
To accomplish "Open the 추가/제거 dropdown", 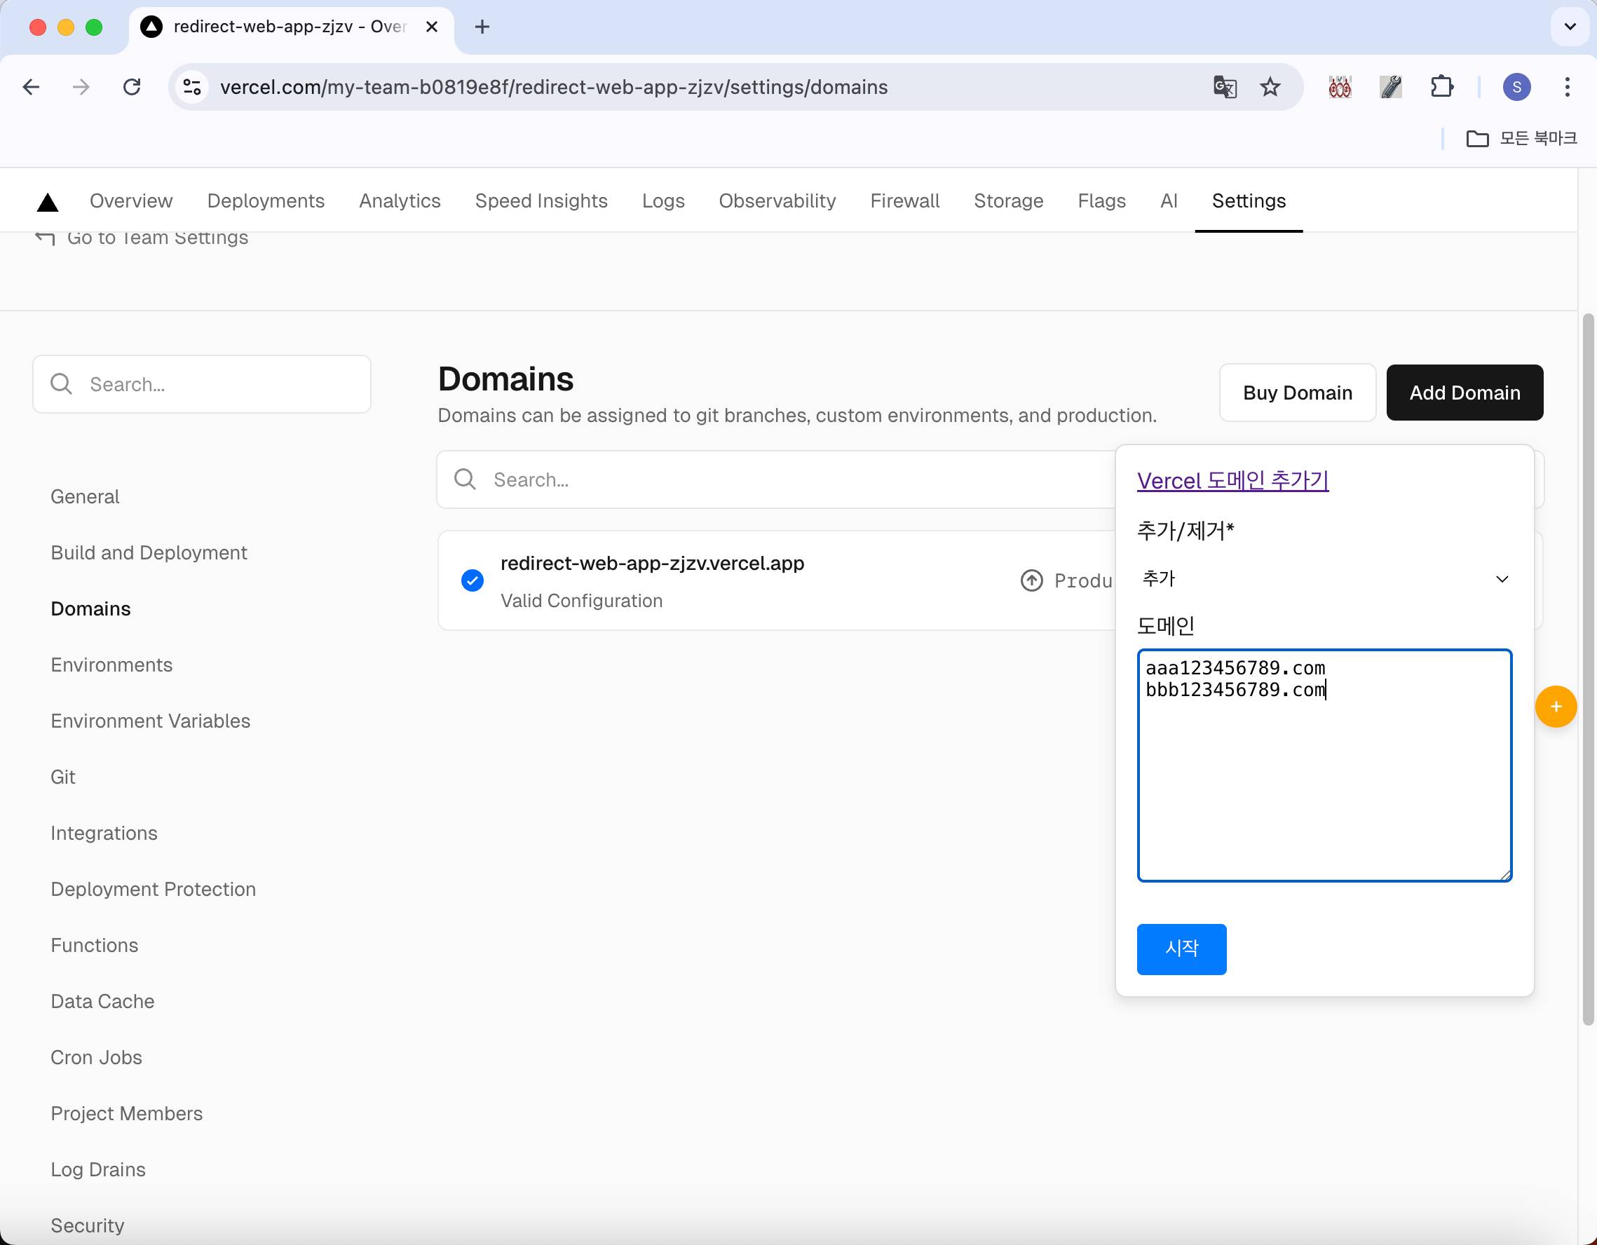I will (x=1324, y=579).
